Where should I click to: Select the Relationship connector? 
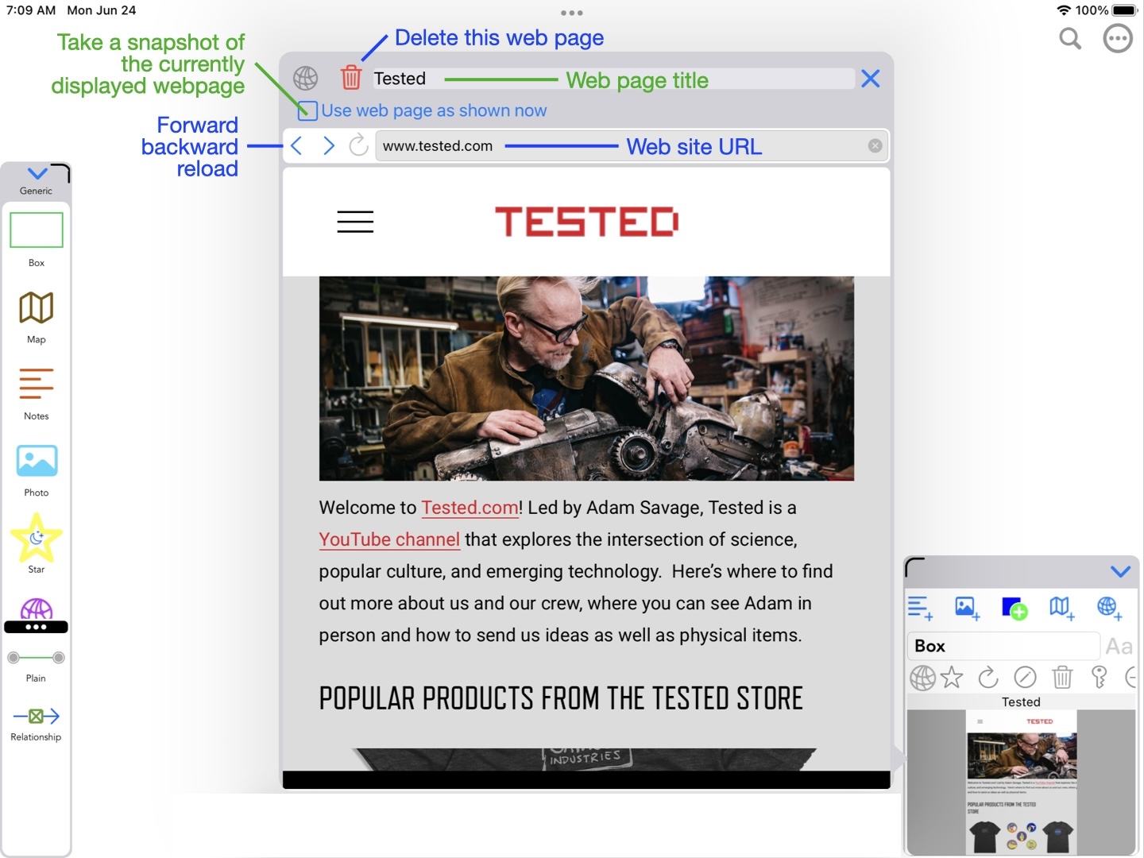click(36, 717)
